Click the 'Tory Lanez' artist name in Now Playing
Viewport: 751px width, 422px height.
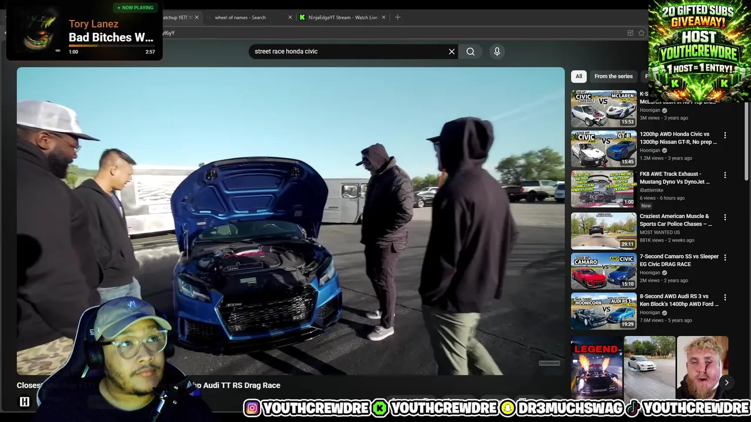pyautogui.click(x=93, y=24)
